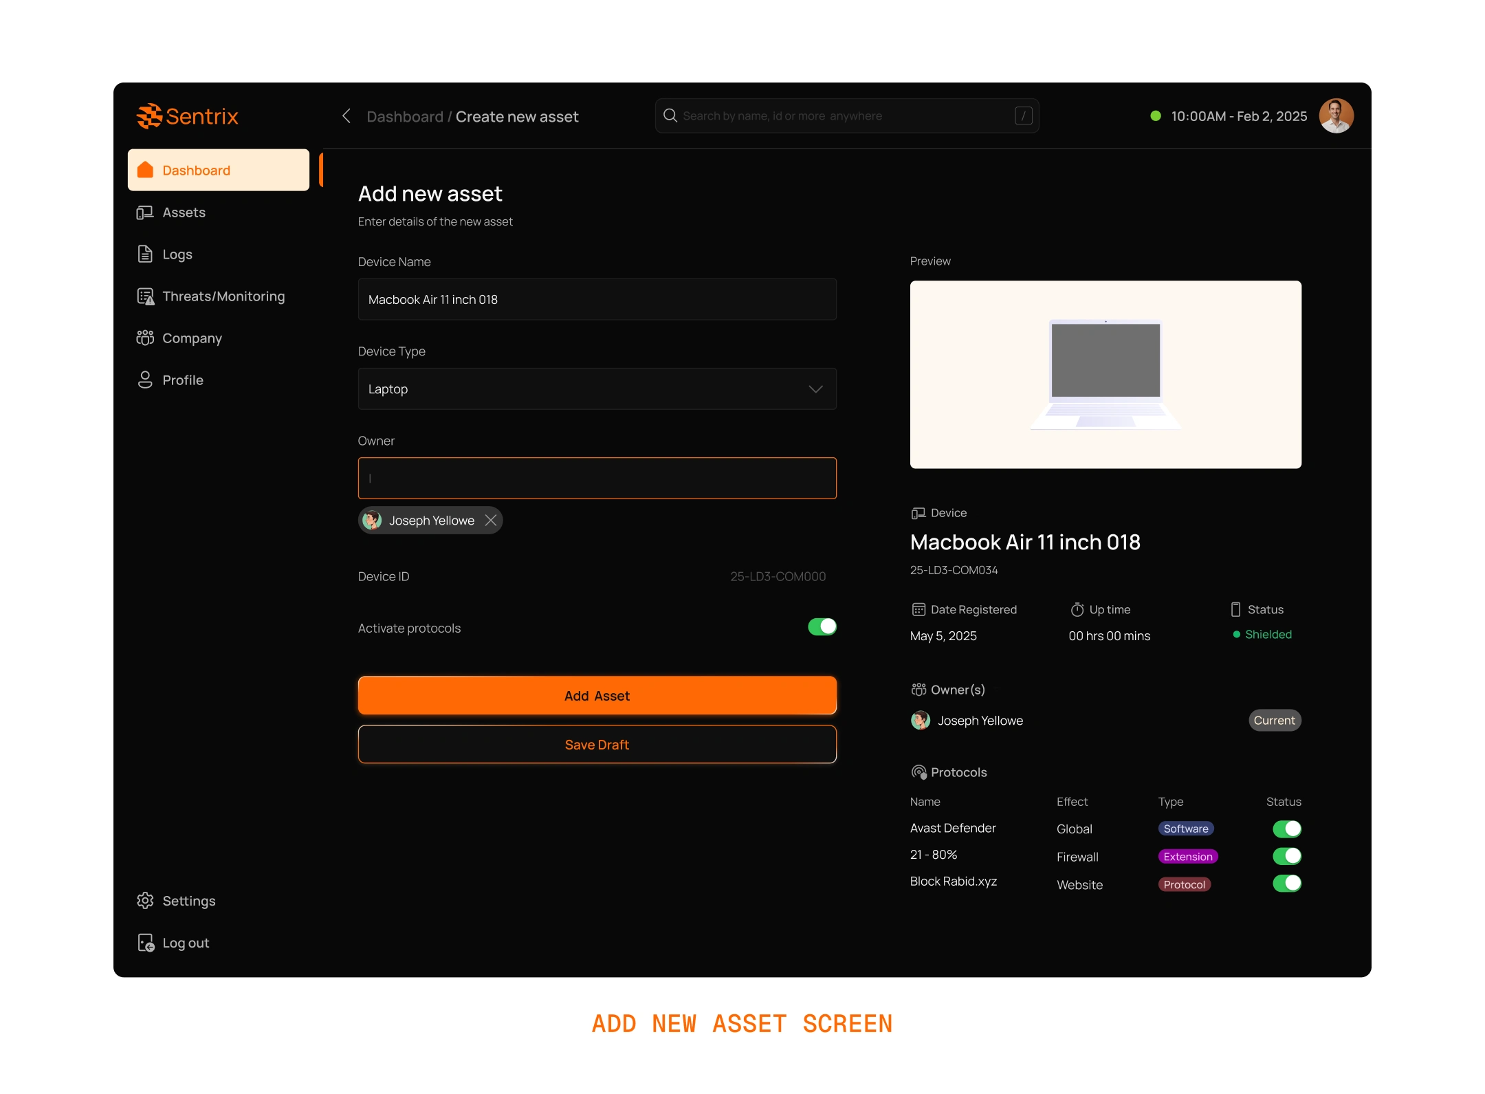Disable the Avast Defender protocol toggle
The image size is (1485, 1094).
click(1286, 829)
